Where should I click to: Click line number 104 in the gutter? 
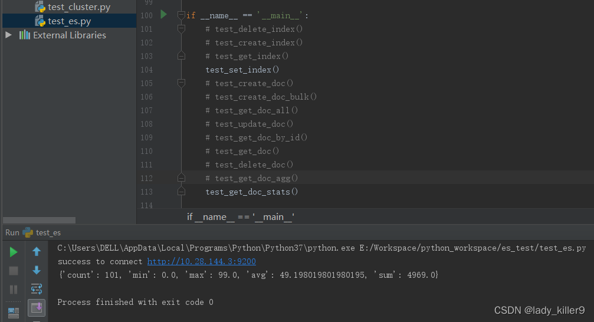(146, 70)
